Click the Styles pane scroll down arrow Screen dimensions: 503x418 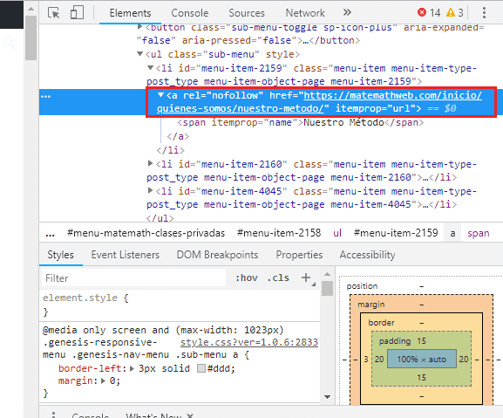click(x=327, y=397)
